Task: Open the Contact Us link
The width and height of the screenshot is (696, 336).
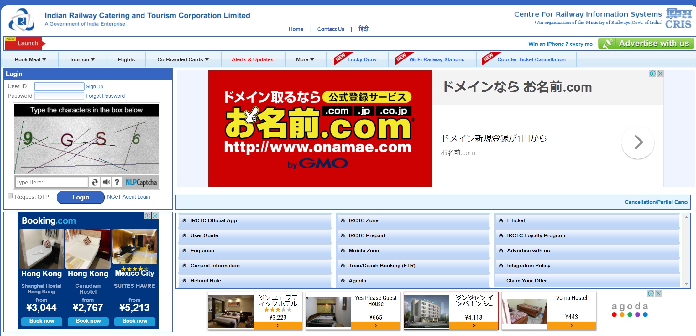Action: point(331,29)
